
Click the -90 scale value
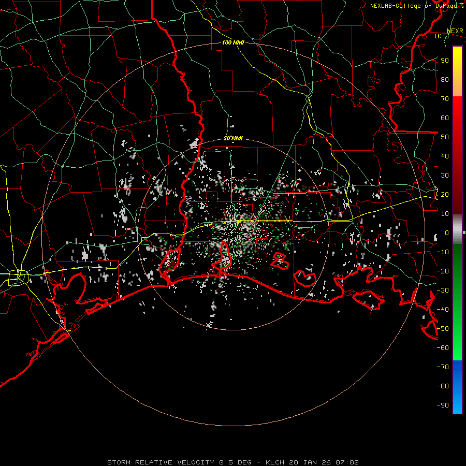443,405
